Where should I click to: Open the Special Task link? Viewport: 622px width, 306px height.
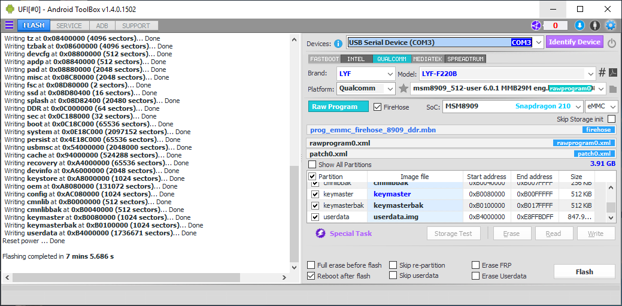(x=351, y=234)
